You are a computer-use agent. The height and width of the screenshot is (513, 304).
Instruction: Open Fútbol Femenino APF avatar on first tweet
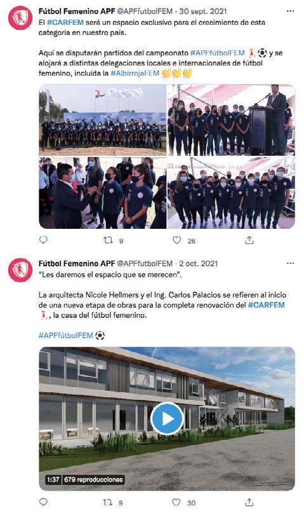point(20,18)
